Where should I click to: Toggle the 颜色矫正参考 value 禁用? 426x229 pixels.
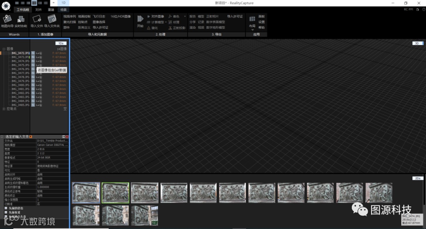pyautogui.click(x=52, y=191)
